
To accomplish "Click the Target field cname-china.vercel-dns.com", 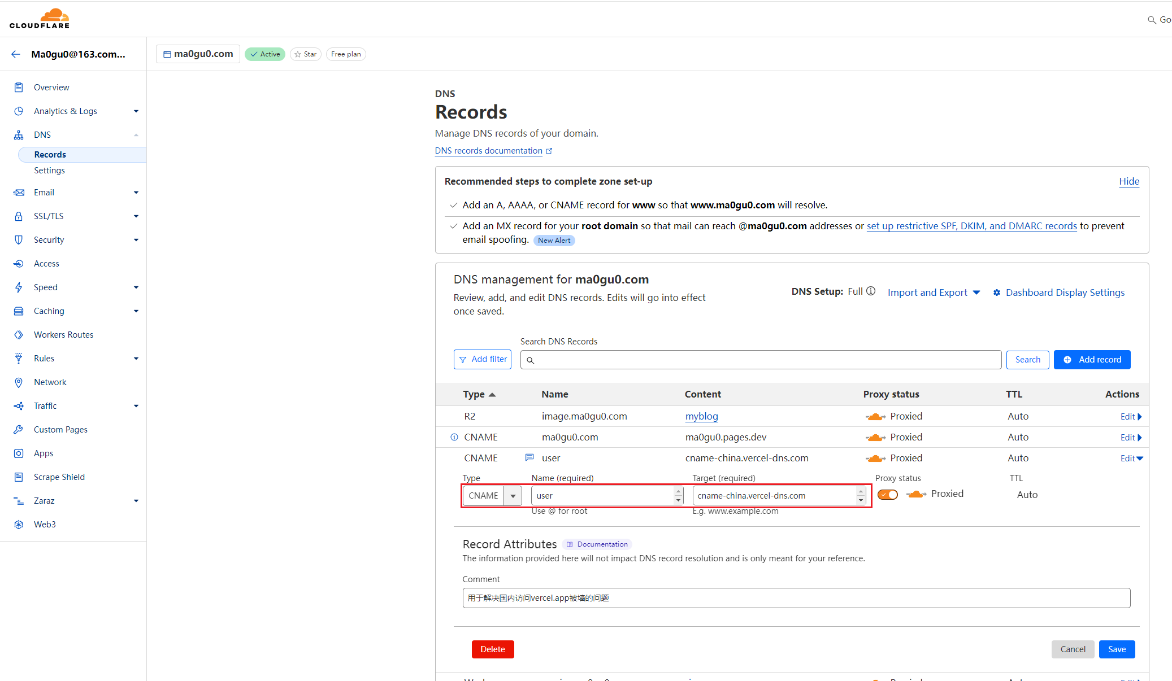I will (x=779, y=496).
